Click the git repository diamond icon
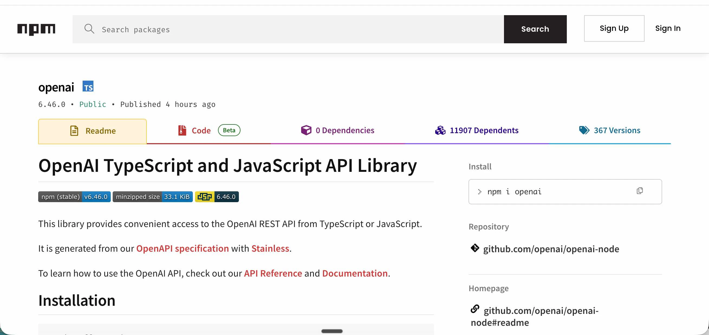Viewport: 709px width, 335px height. tap(475, 248)
